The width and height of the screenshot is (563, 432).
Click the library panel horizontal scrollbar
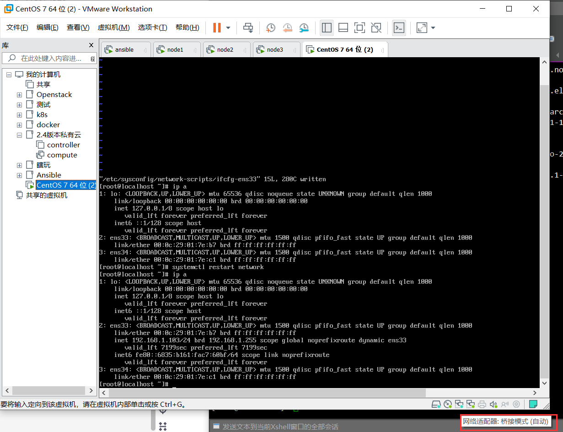(48, 391)
